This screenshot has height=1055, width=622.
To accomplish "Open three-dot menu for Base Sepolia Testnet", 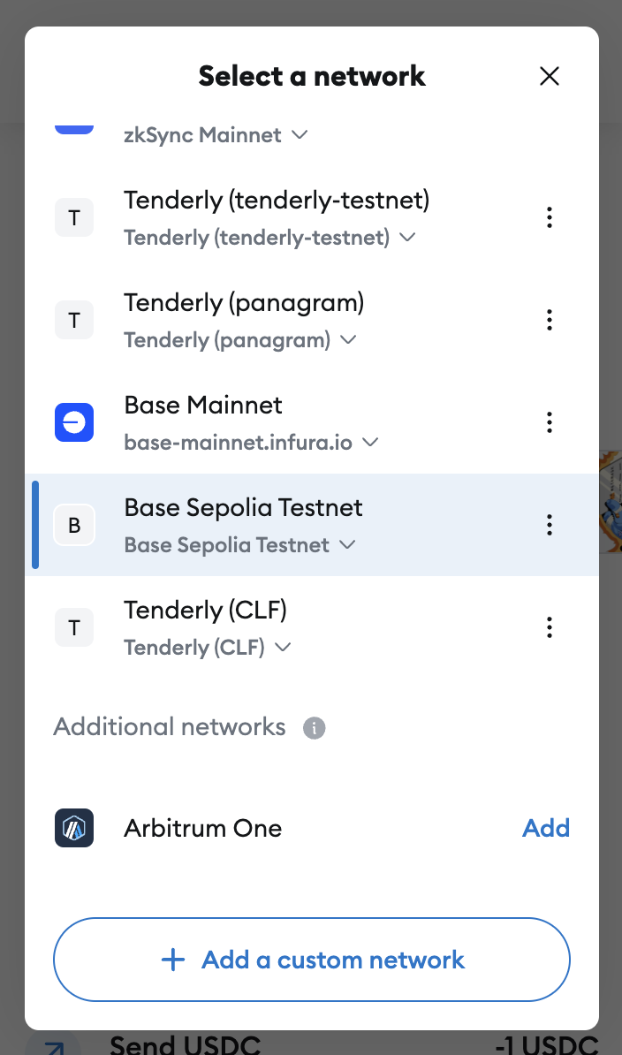I will pyautogui.click(x=550, y=525).
